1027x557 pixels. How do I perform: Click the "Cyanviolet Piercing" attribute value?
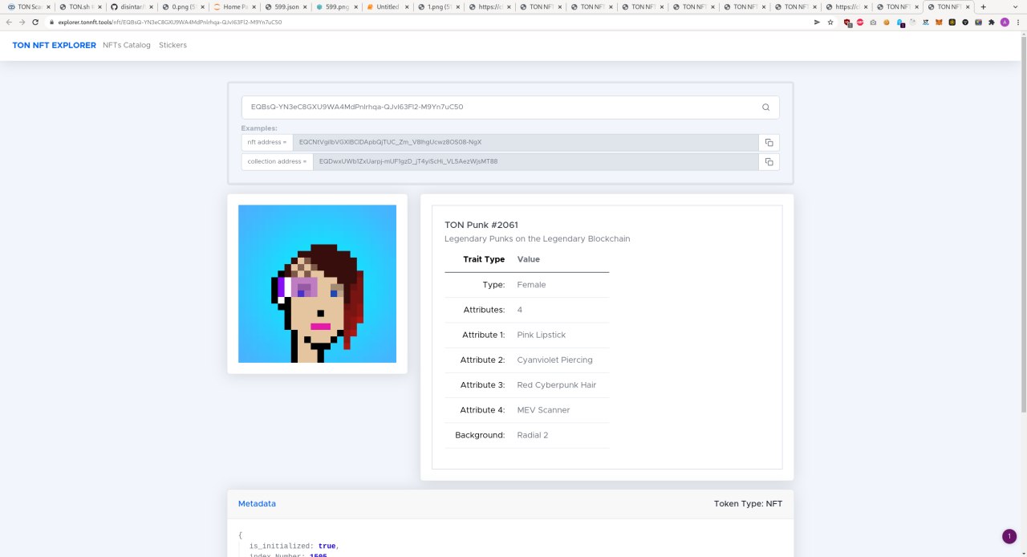click(555, 360)
